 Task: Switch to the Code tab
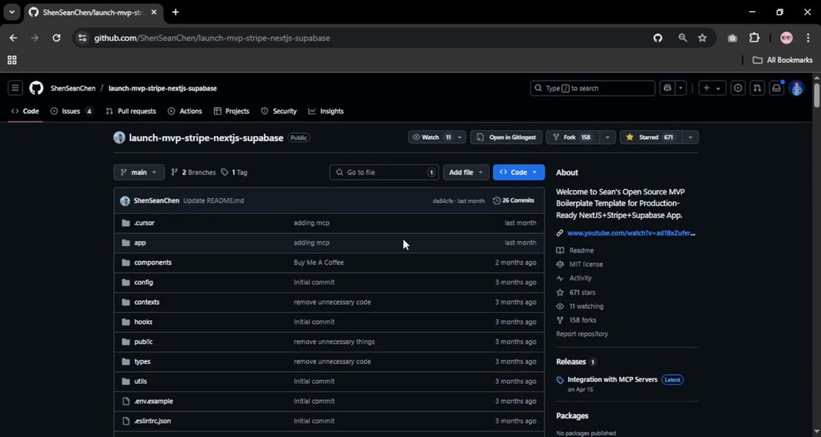tap(25, 111)
